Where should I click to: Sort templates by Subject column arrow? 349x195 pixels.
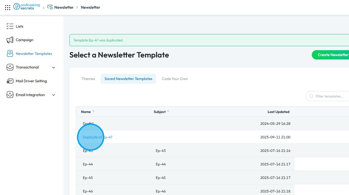coord(168,112)
